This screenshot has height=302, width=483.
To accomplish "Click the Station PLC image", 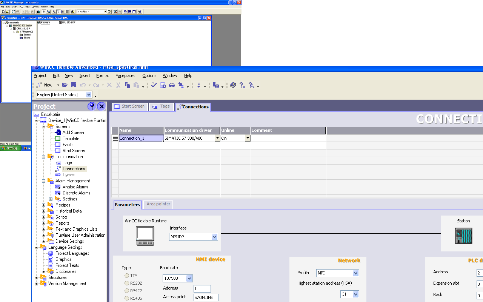I will (x=463, y=236).
